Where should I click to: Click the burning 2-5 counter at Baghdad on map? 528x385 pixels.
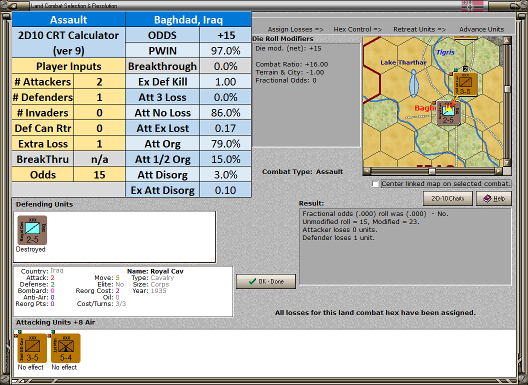pos(448,113)
